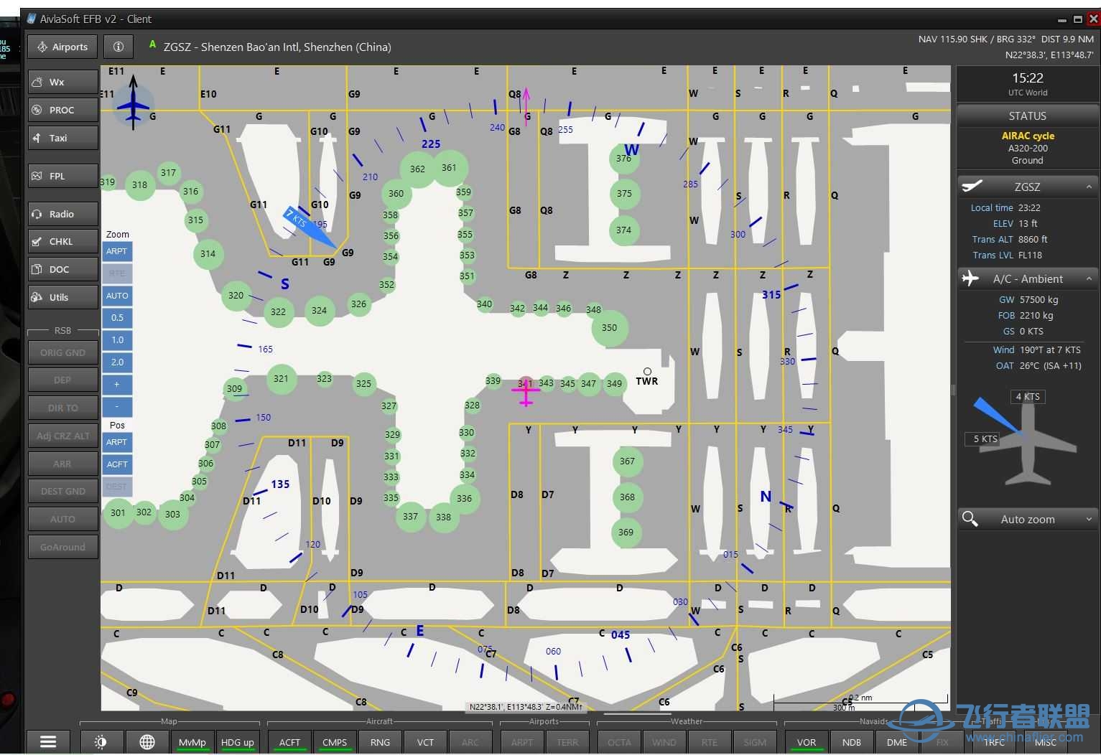
Task: Select the Taxi tool
Action: [62, 137]
